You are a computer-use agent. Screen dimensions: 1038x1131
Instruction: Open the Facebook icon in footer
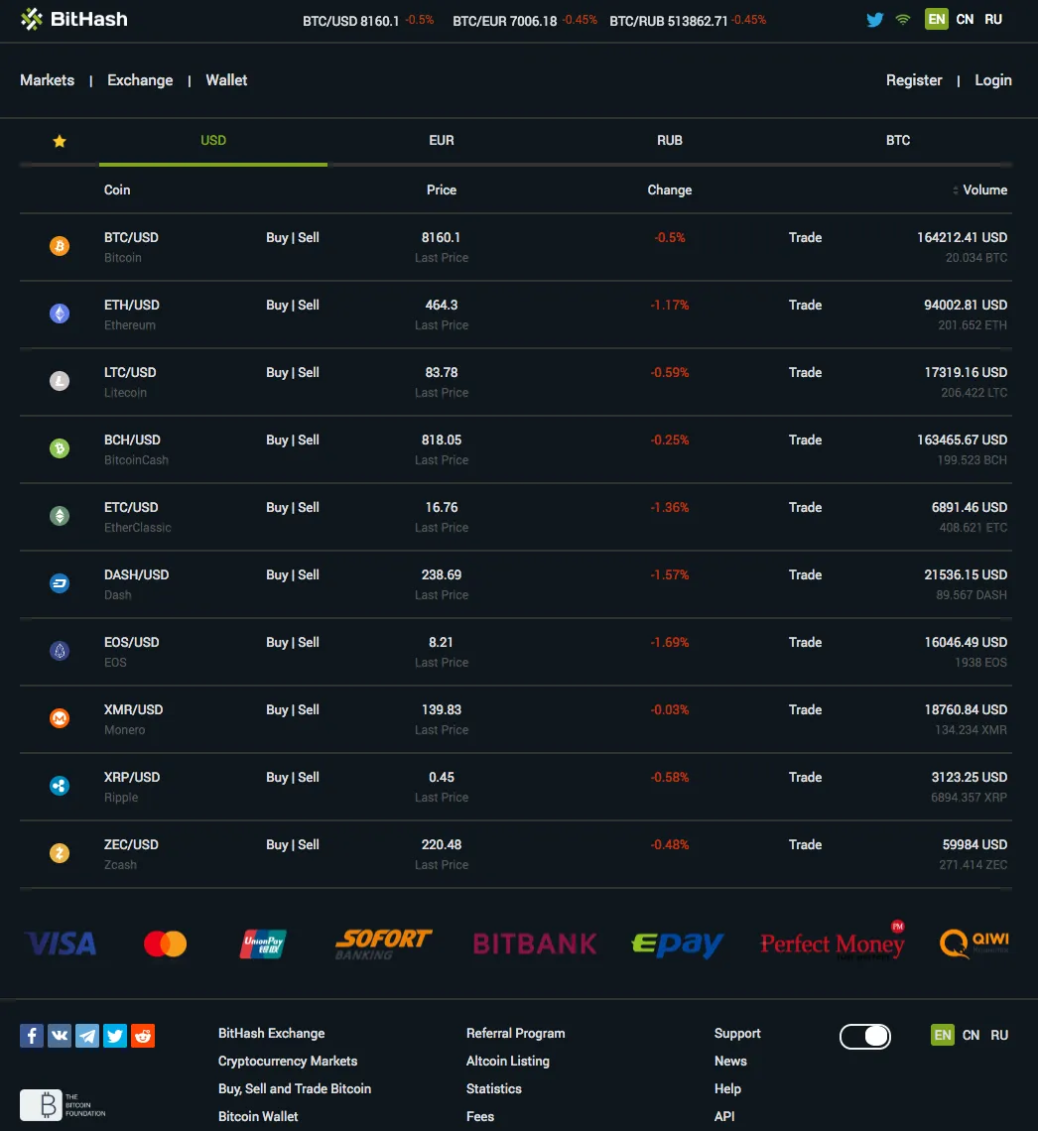pyautogui.click(x=32, y=1036)
